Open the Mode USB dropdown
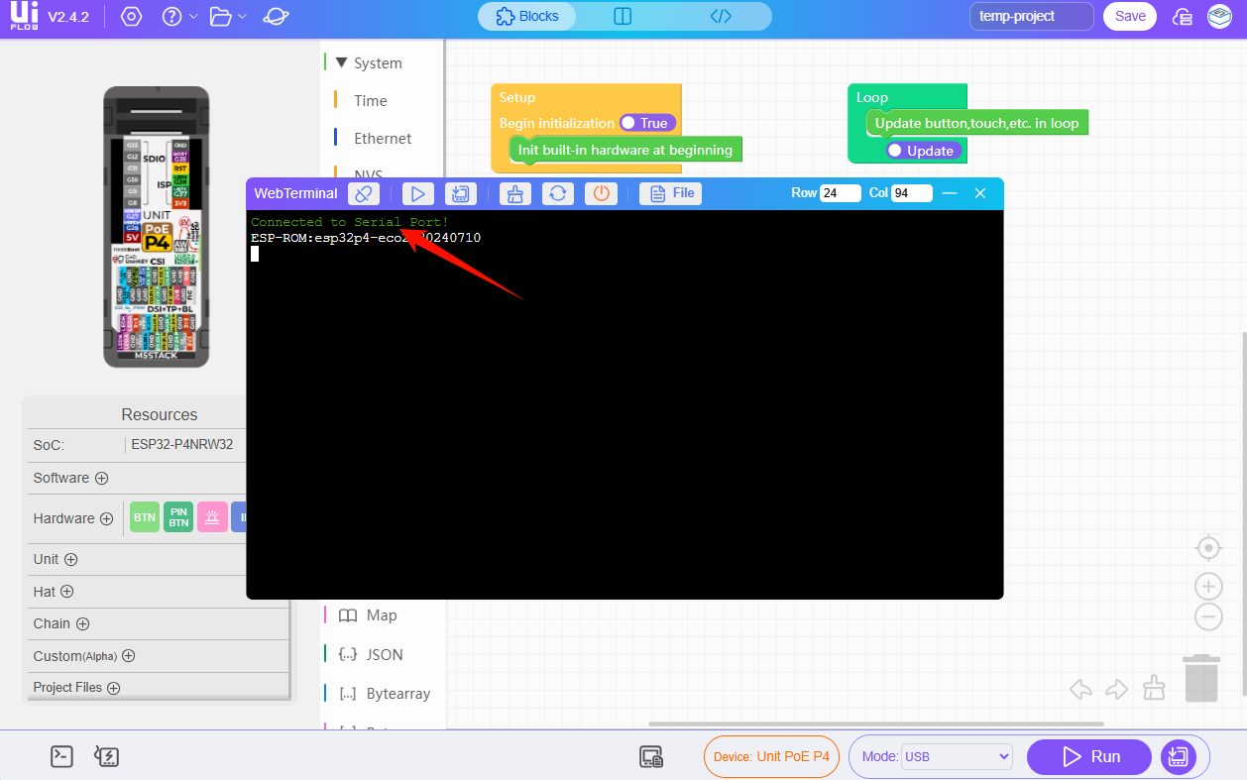 pos(957,757)
